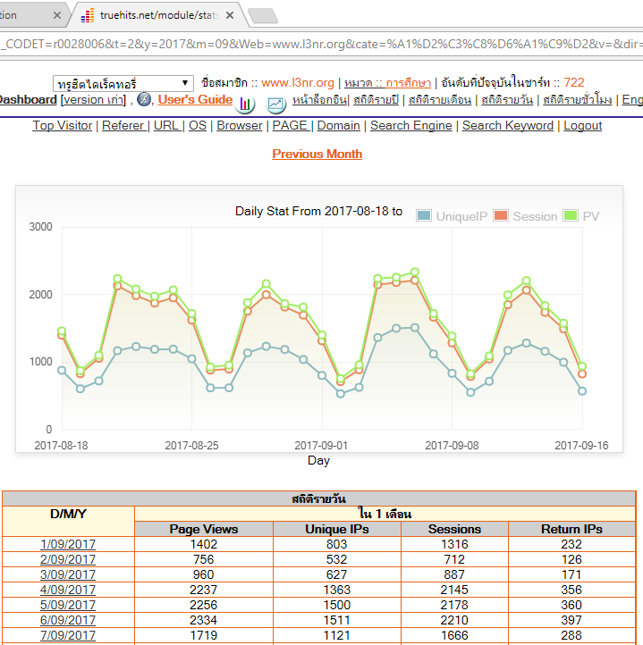The height and width of the screenshot is (645, 643).
Task: Open the Search Keyword report
Action: pos(507,125)
